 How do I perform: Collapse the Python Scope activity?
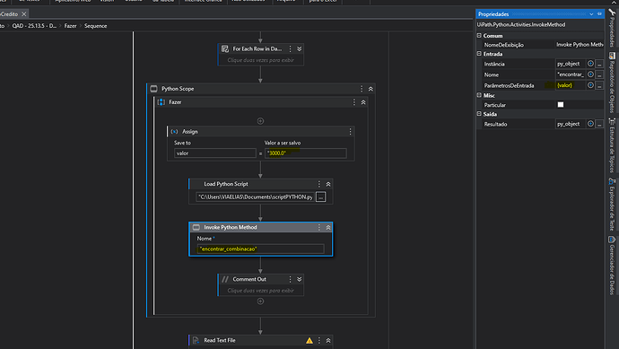click(371, 89)
